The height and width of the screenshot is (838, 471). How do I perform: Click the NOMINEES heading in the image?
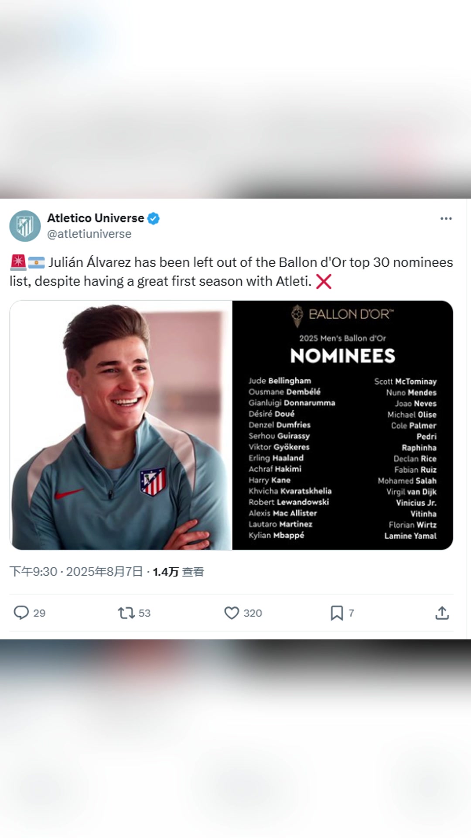coord(342,356)
